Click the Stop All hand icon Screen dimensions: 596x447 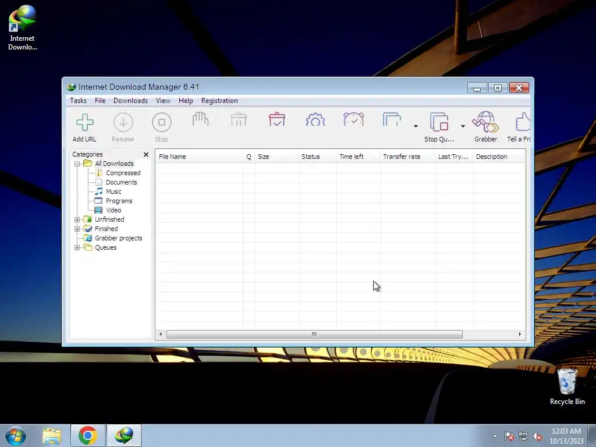(x=200, y=120)
